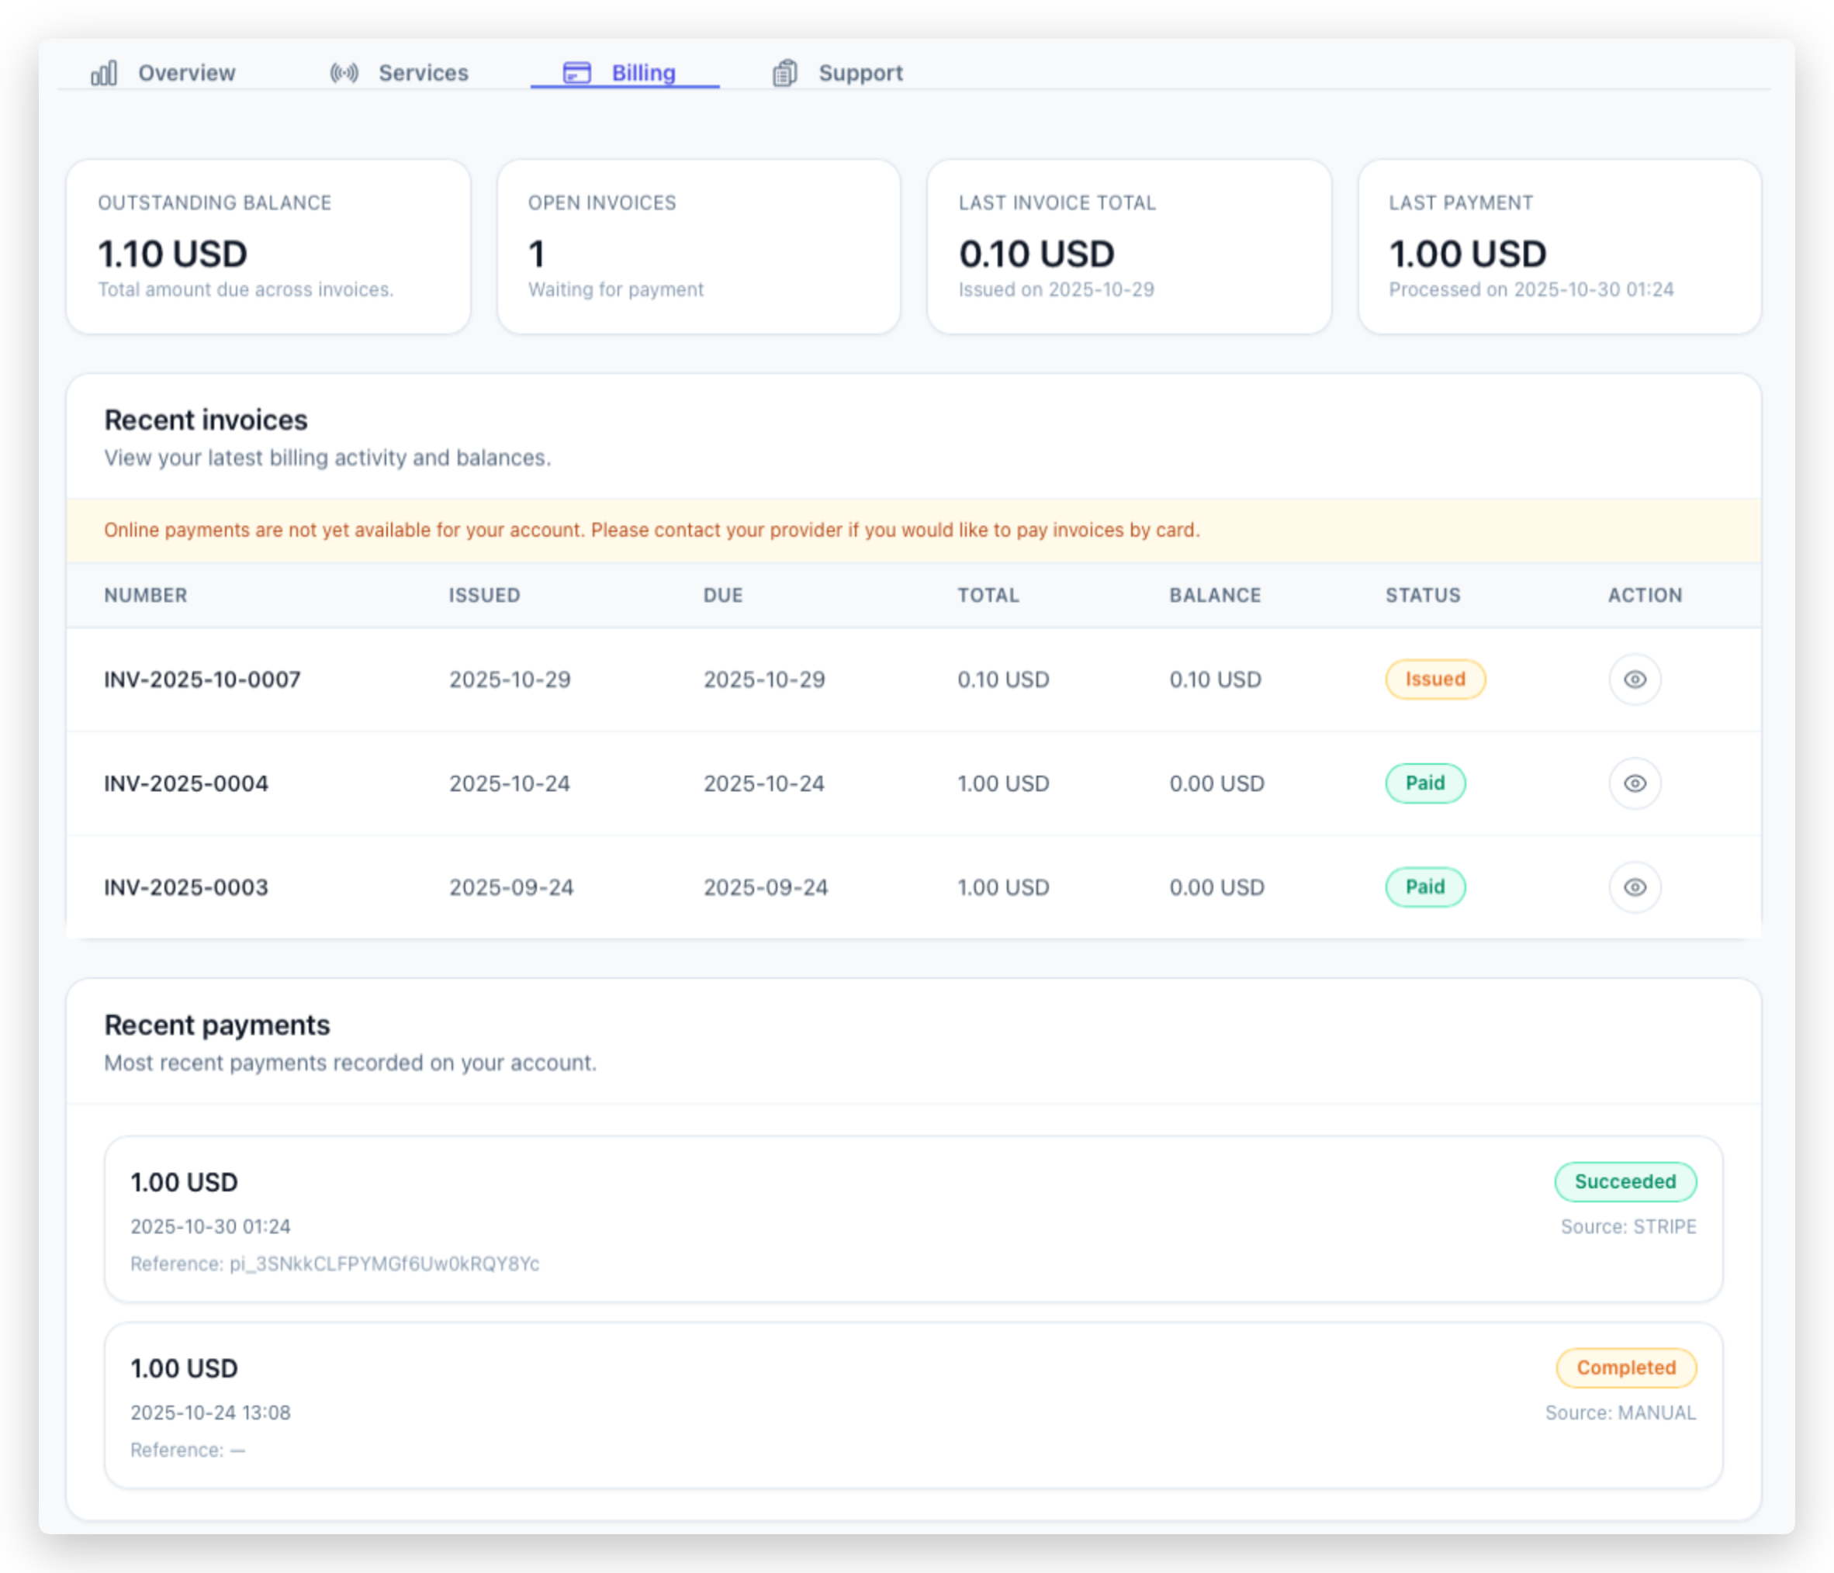Click the Billing credit card icon

pos(577,74)
